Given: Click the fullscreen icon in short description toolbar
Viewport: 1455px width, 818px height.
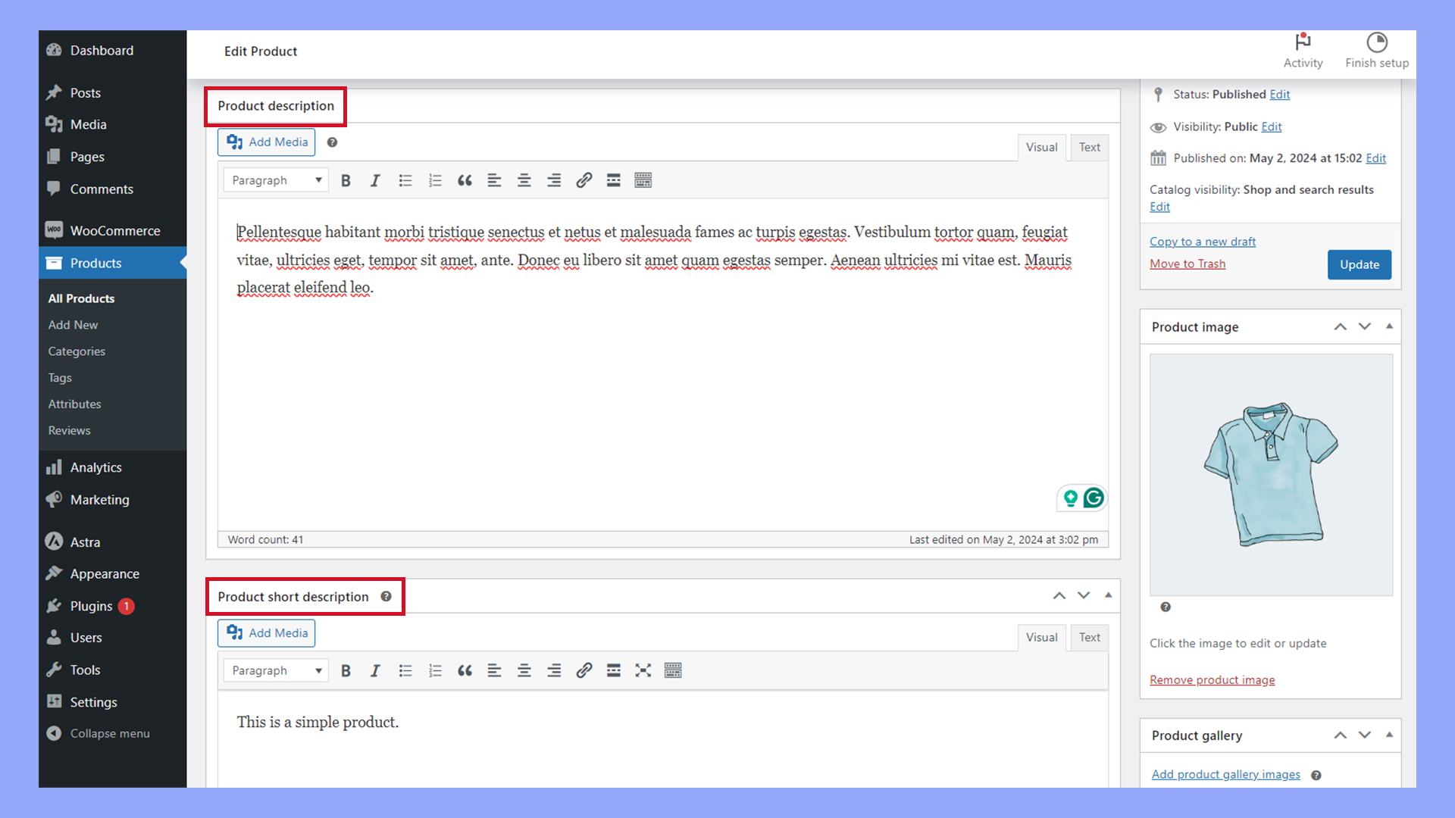Looking at the screenshot, I should pos(643,670).
